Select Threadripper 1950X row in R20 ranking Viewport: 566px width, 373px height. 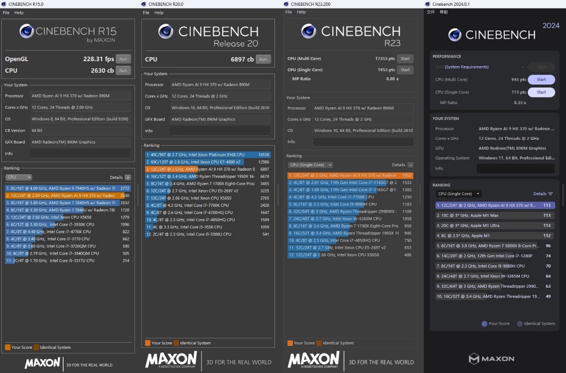pos(208,176)
